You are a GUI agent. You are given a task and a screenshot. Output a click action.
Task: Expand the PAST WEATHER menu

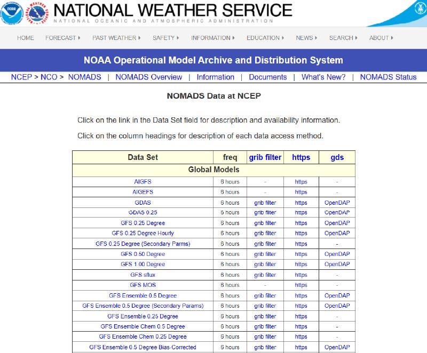tap(116, 38)
